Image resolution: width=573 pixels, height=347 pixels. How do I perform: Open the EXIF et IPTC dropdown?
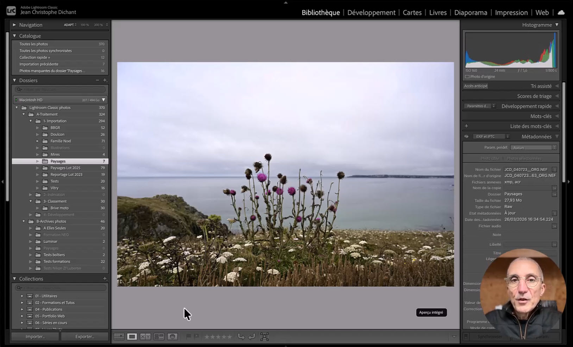click(x=491, y=137)
